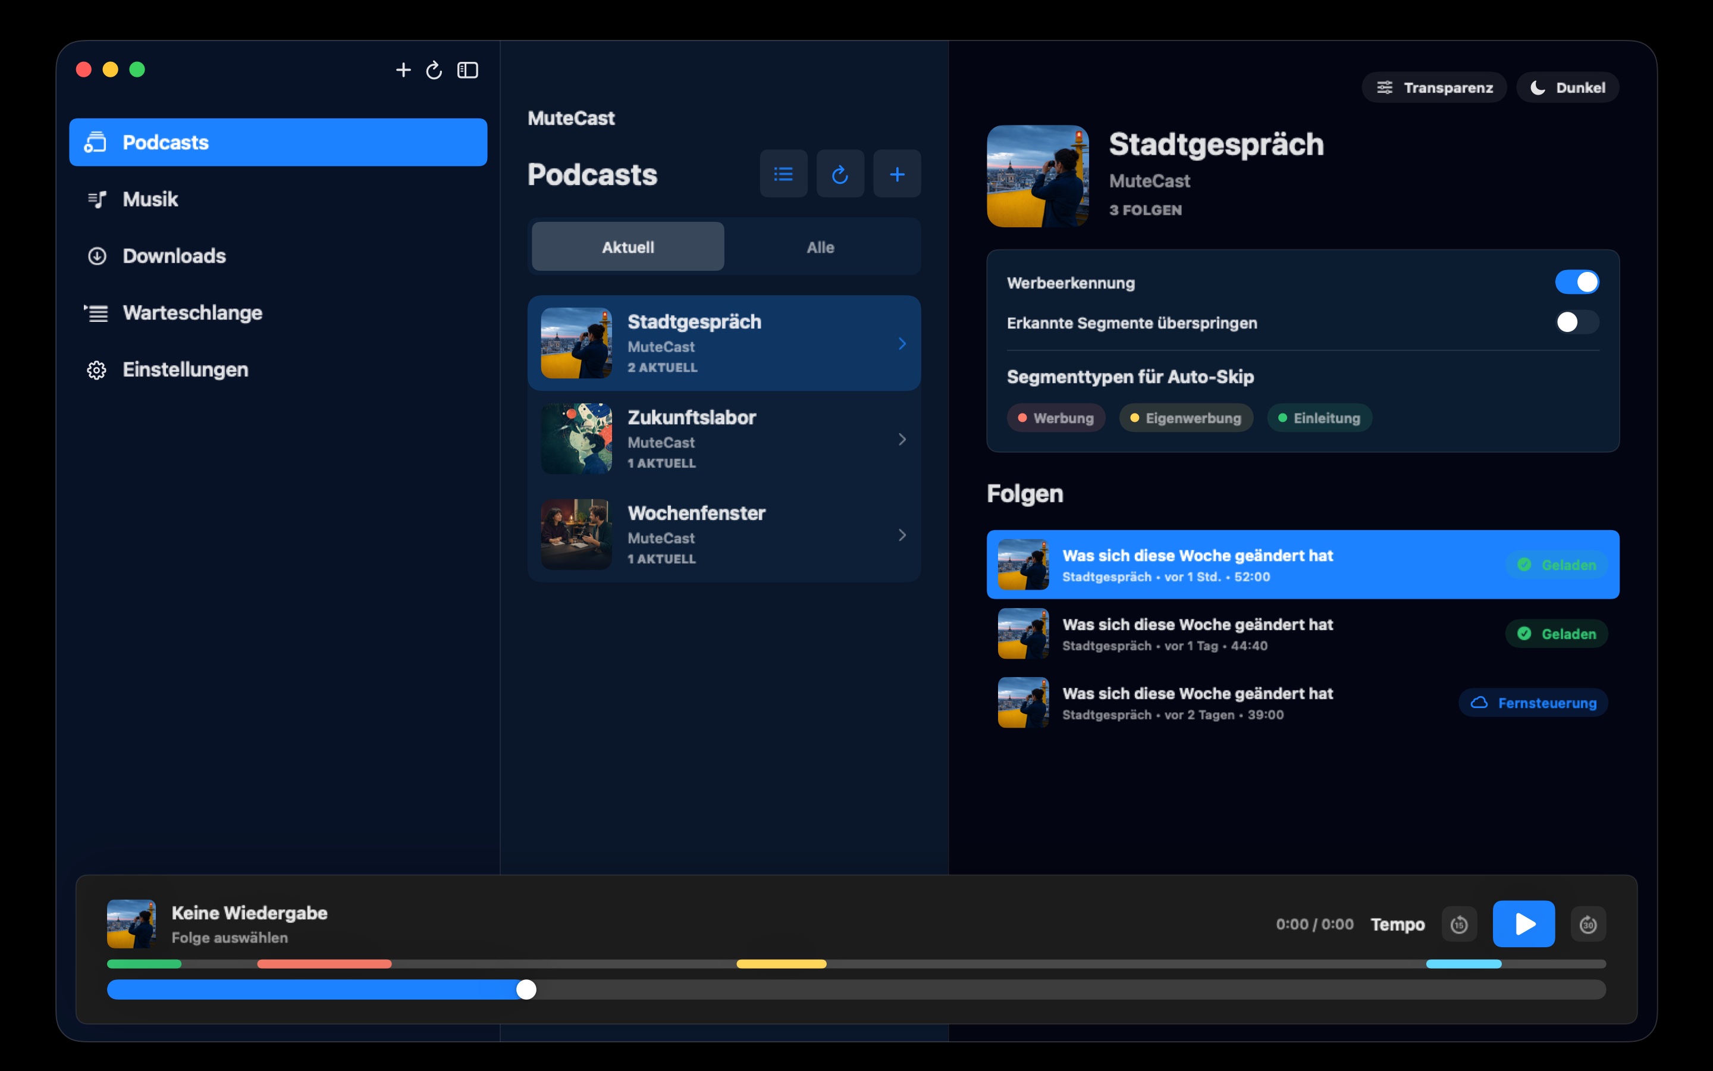1713x1071 pixels.
Task: Open Downloads in the sidebar
Action: point(278,256)
